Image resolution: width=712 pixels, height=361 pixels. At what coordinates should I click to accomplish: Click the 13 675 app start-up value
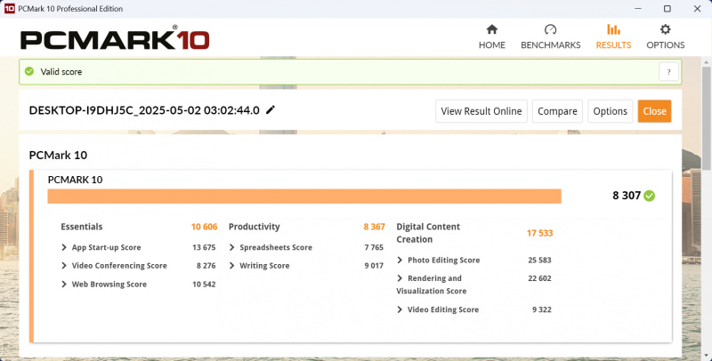click(x=204, y=247)
